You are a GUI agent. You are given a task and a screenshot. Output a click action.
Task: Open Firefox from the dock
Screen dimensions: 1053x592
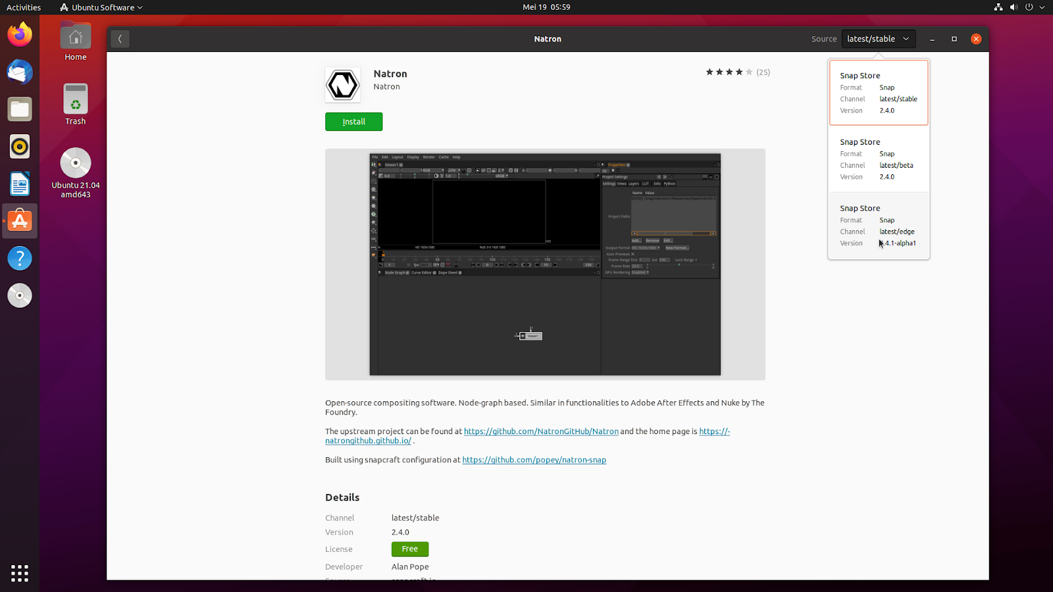pyautogui.click(x=20, y=34)
